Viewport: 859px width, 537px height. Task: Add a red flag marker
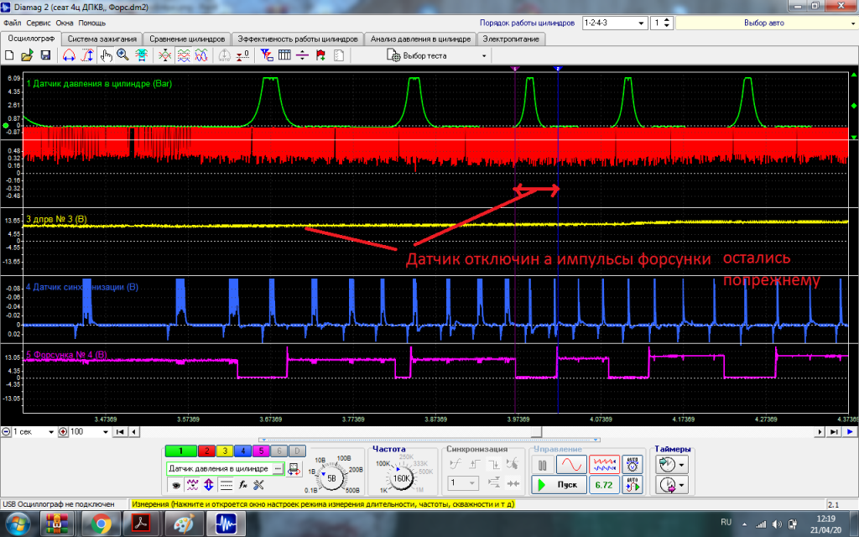click(x=321, y=55)
